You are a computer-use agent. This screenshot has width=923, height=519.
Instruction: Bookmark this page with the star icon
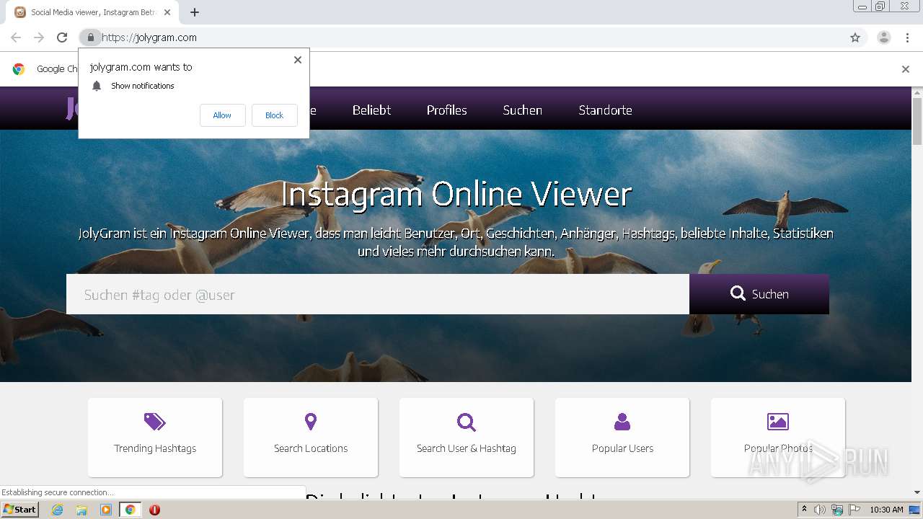pyautogui.click(x=855, y=37)
